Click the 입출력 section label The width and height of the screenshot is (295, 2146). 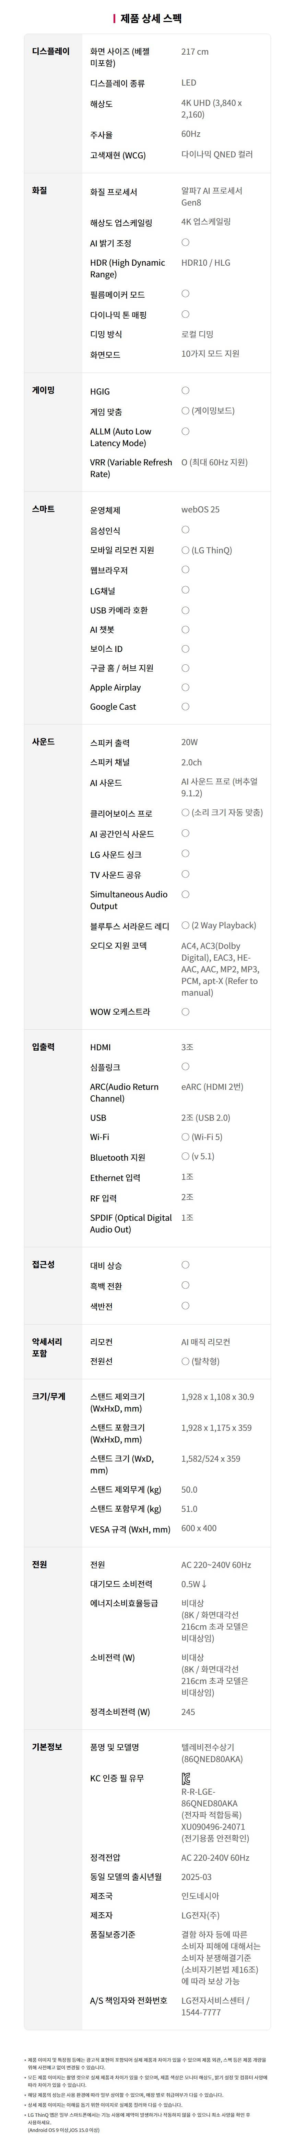43,1046
